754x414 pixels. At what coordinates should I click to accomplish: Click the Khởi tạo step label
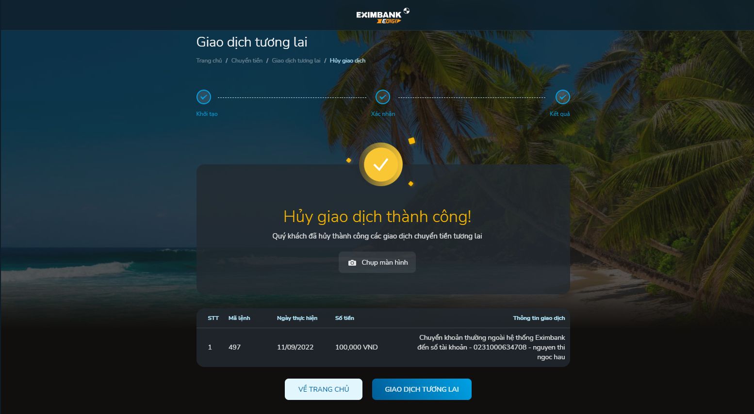coord(207,114)
